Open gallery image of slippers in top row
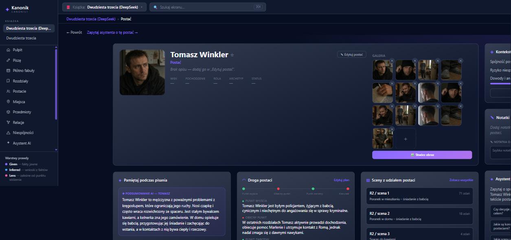Image resolution: width=511 pixels, height=240 pixels. (x=451, y=70)
